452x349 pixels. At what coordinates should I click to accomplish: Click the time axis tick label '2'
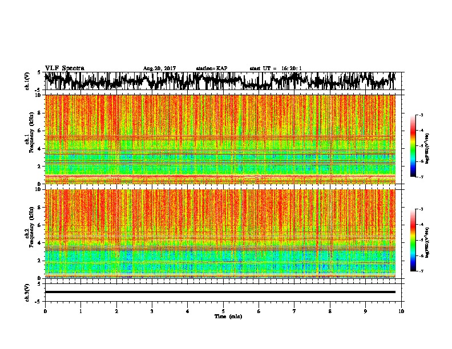[116, 311]
